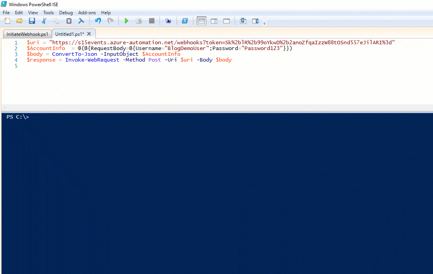Launch PowerShell.exe from the toolbar
Screen dimensions: 433x274
pyautogui.click(x=185, y=21)
